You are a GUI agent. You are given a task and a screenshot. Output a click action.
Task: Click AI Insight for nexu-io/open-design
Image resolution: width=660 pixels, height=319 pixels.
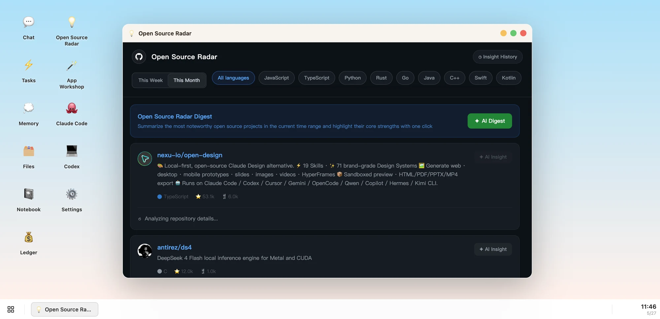coord(493,157)
